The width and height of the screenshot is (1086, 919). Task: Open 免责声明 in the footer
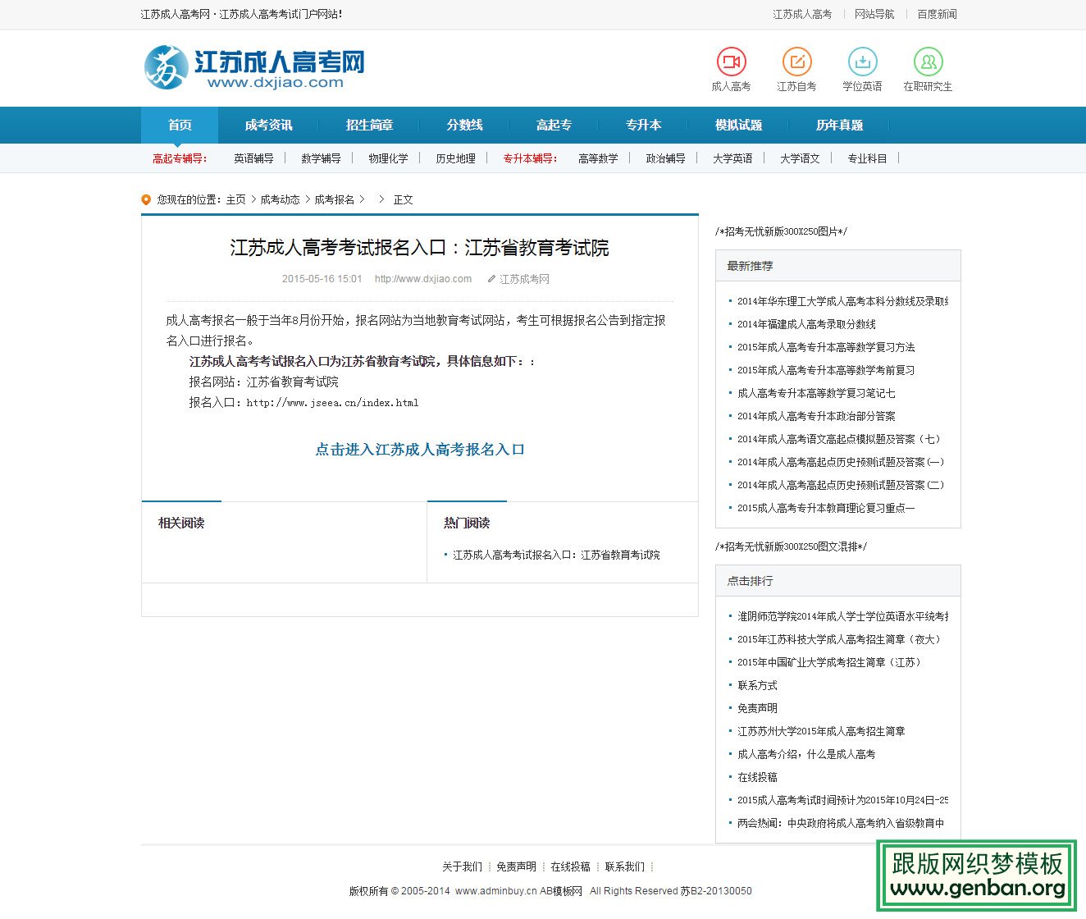515,866
